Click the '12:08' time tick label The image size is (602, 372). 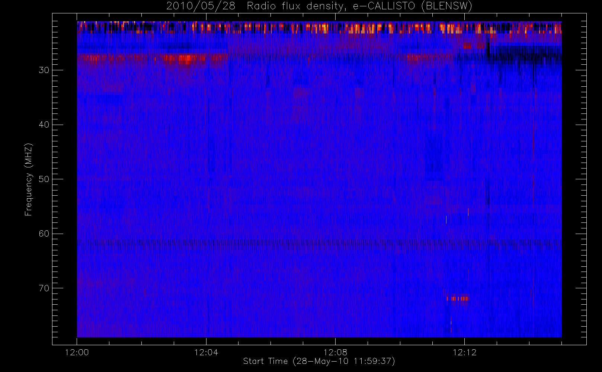click(x=335, y=352)
